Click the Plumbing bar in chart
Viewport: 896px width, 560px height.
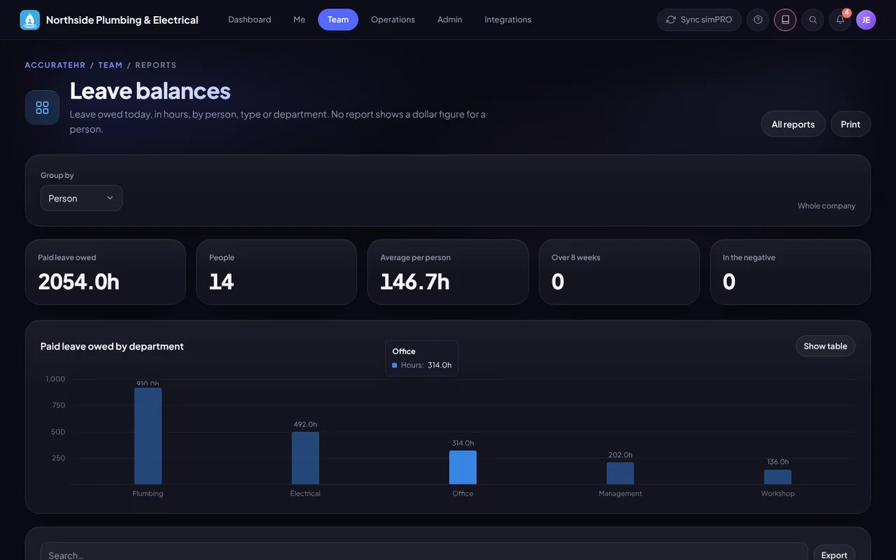coord(148,436)
